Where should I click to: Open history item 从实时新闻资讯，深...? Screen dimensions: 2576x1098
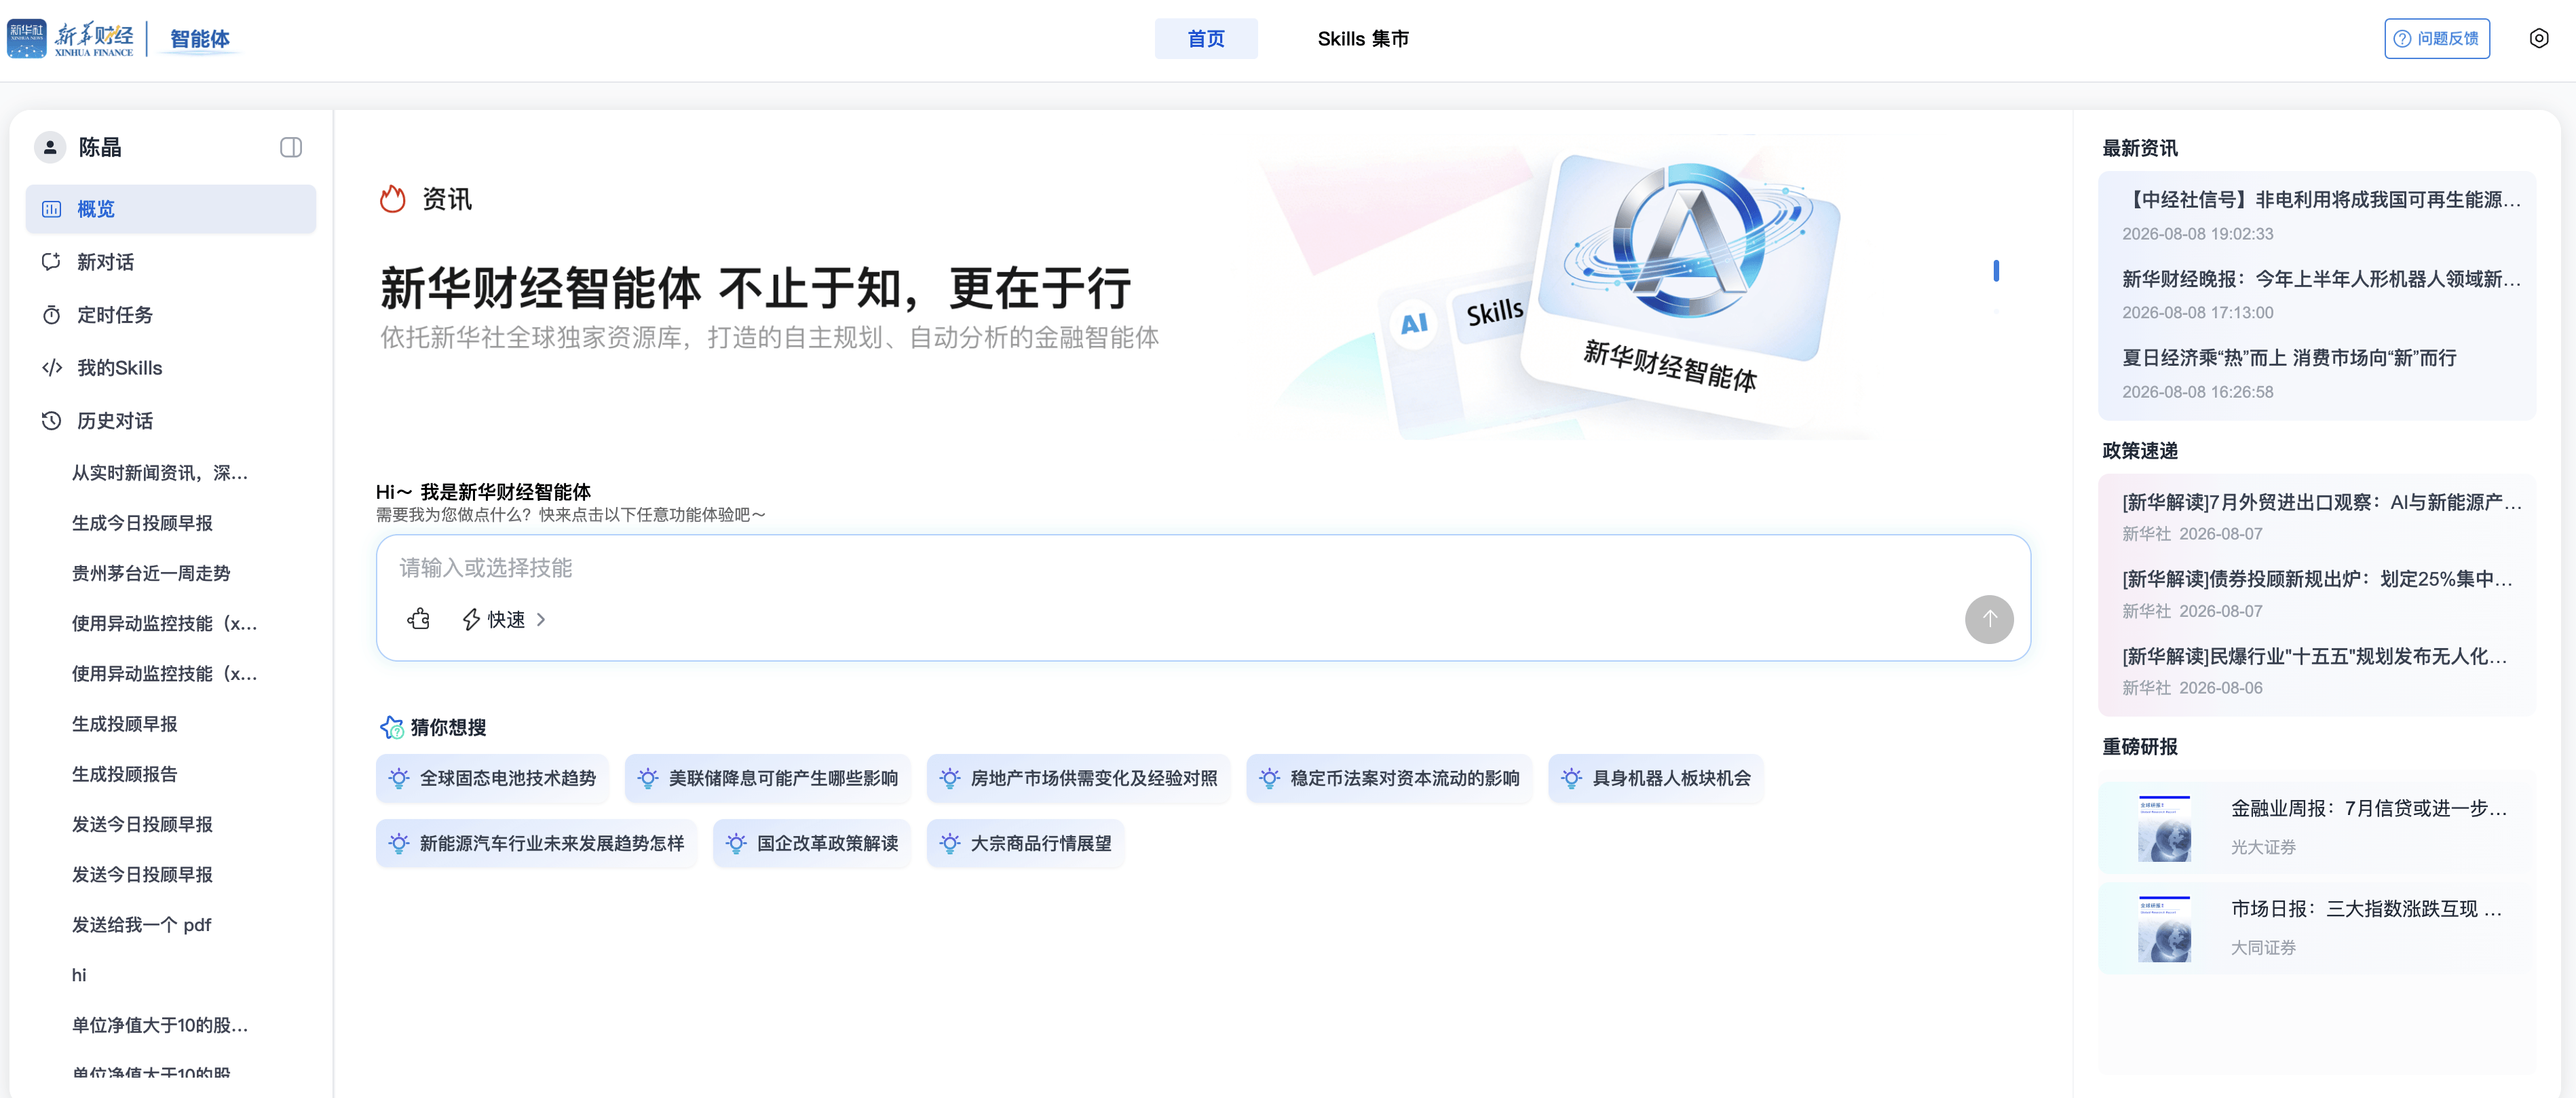(160, 472)
